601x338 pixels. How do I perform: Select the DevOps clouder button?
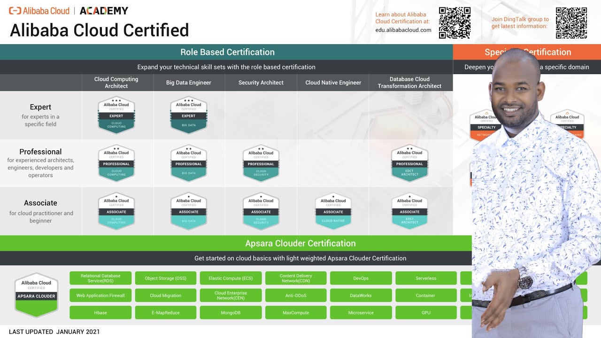[x=361, y=278]
